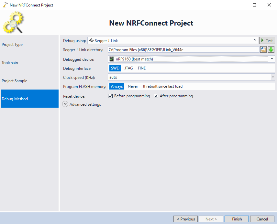Click the Test button with play icon
Image resolution: width=277 pixels, height=224 pixels.
click(x=267, y=41)
